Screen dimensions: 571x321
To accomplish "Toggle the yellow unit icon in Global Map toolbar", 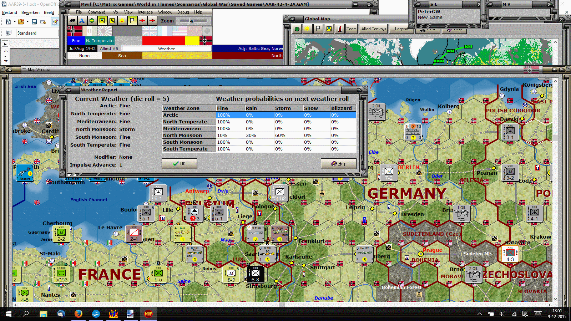I will coord(329,29).
